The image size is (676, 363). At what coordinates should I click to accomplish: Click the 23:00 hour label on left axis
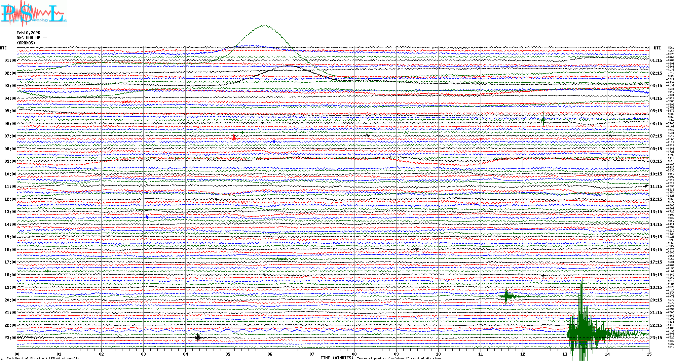pos(10,338)
